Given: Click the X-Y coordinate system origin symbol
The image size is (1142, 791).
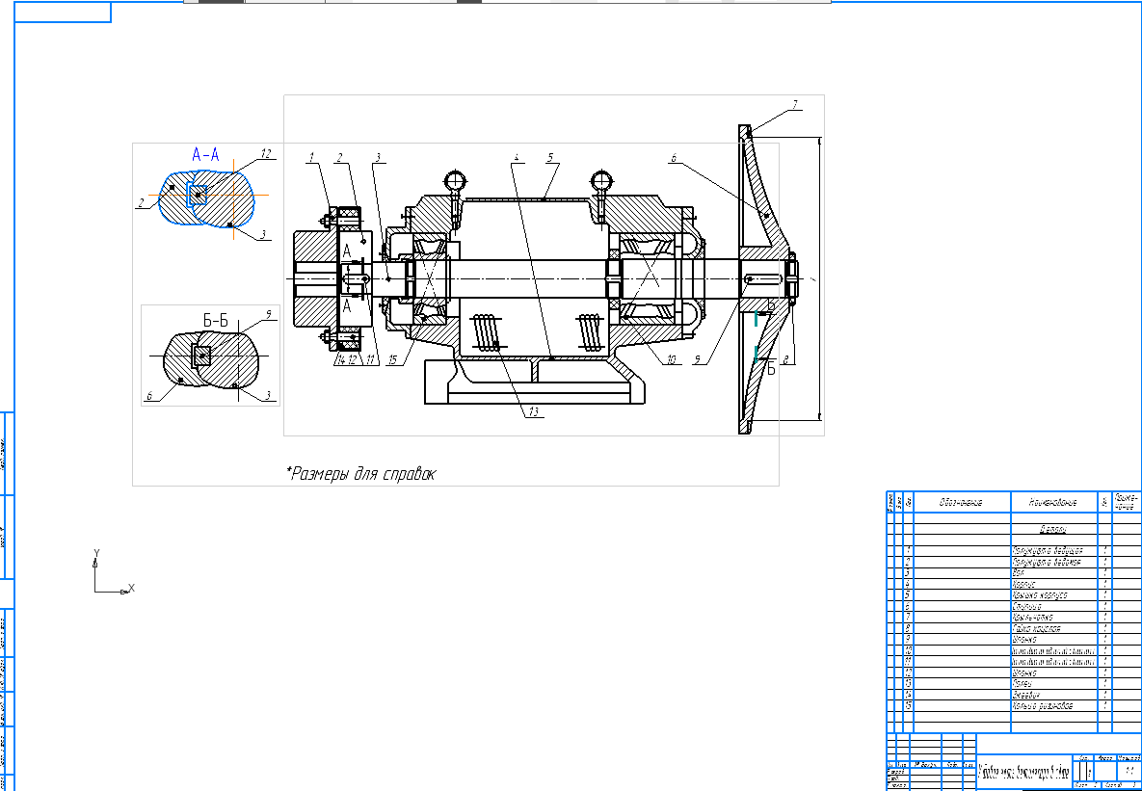Looking at the screenshot, I should 95,590.
